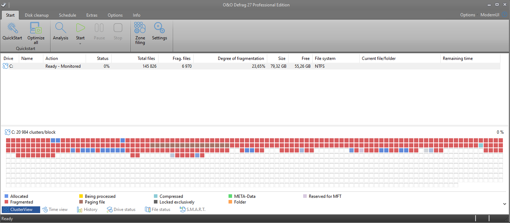Screen dimensions: 510x223
Task: Click the Paging file brown swatch
Action: click(x=81, y=202)
